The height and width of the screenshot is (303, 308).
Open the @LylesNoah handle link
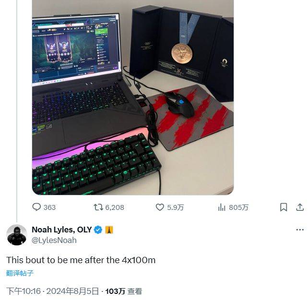[54, 240]
